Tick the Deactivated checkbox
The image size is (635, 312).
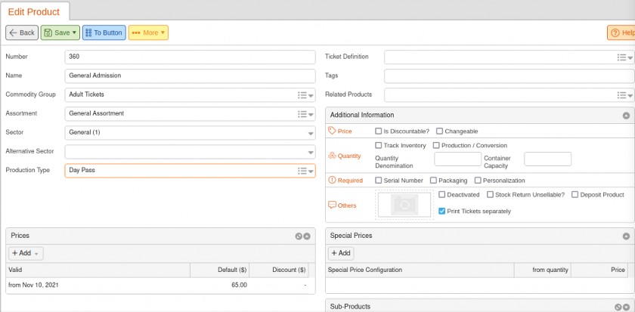tap(442, 195)
